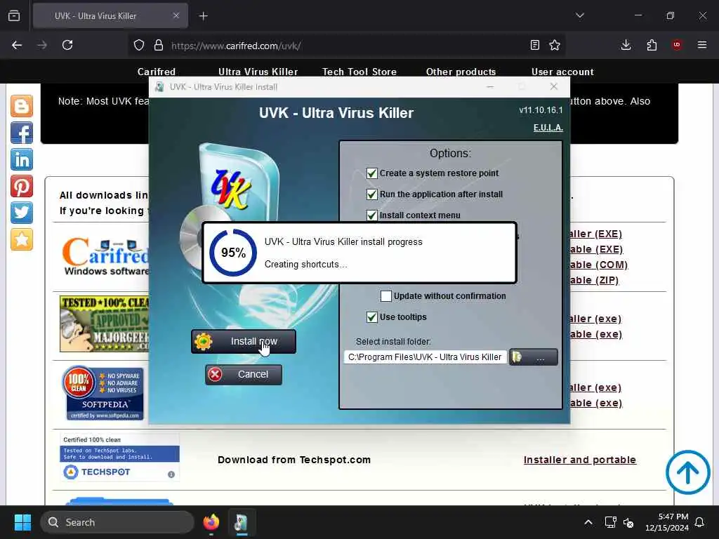This screenshot has height=539, width=719.
Task: Select the UVK - Ultra Virus Killer browser tab
Action: 110,16
